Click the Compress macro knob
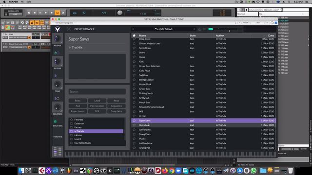 point(58,107)
